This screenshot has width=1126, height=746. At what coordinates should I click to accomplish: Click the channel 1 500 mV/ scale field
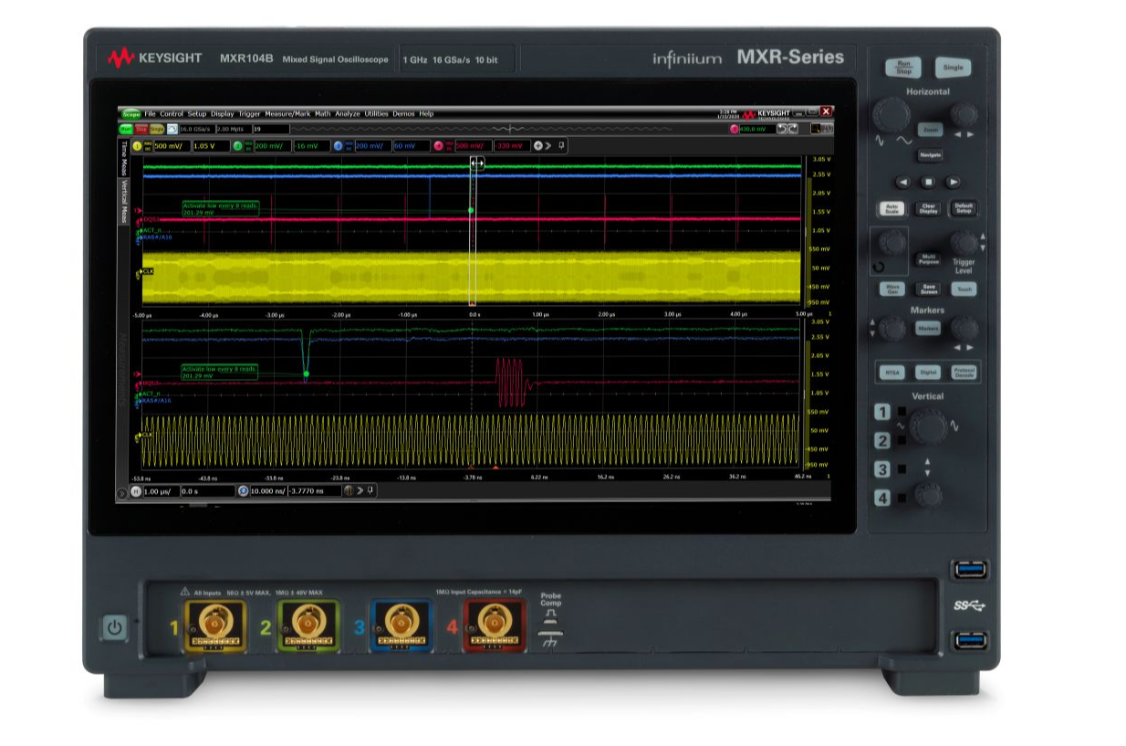[x=169, y=146]
